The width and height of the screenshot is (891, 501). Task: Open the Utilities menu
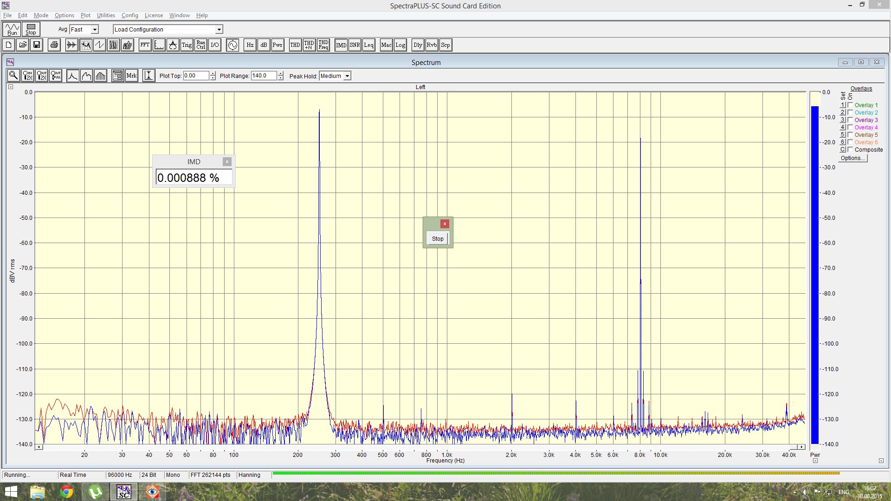[x=106, y=15]
